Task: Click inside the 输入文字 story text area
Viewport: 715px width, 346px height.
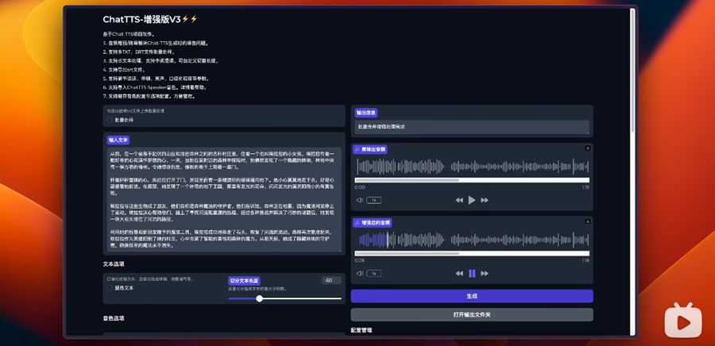Action: pos(224,199)
